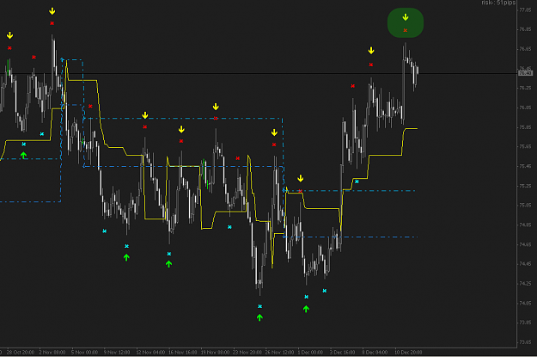This screenshot has width=537, height=357.
Task: Click the 'risk-: 51pips' label
Action: (x=498, y=3)
